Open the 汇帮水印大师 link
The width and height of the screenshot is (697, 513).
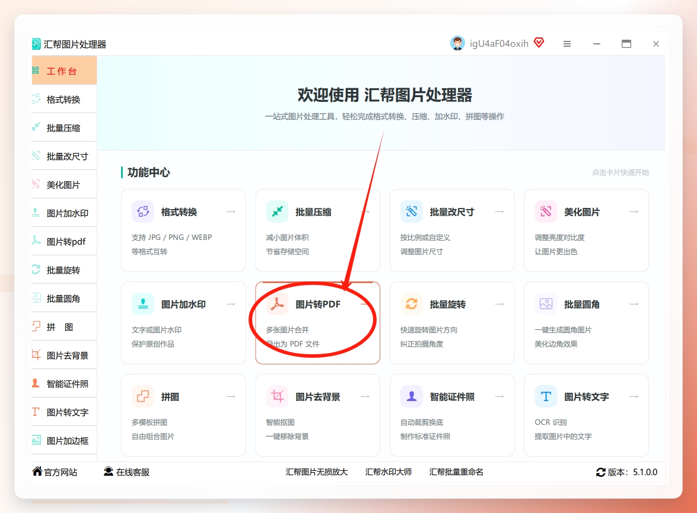click(x=389, y=472)
